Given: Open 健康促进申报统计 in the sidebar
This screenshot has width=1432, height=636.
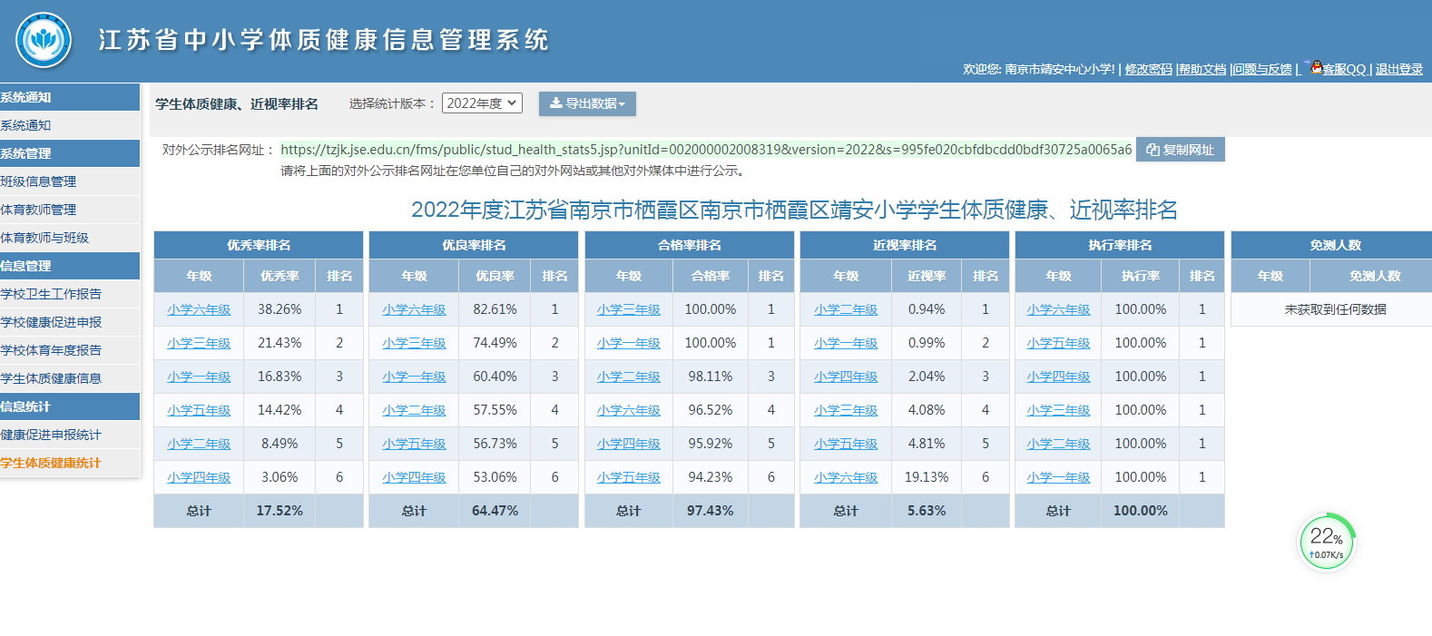Looking at the screenshot, I should pos(70,435).
